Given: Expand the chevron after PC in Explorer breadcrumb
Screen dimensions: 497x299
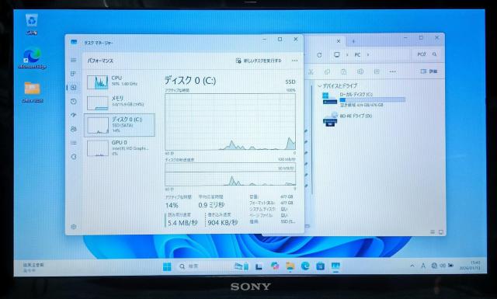Looking at the screenshot, I should point(368,55).
